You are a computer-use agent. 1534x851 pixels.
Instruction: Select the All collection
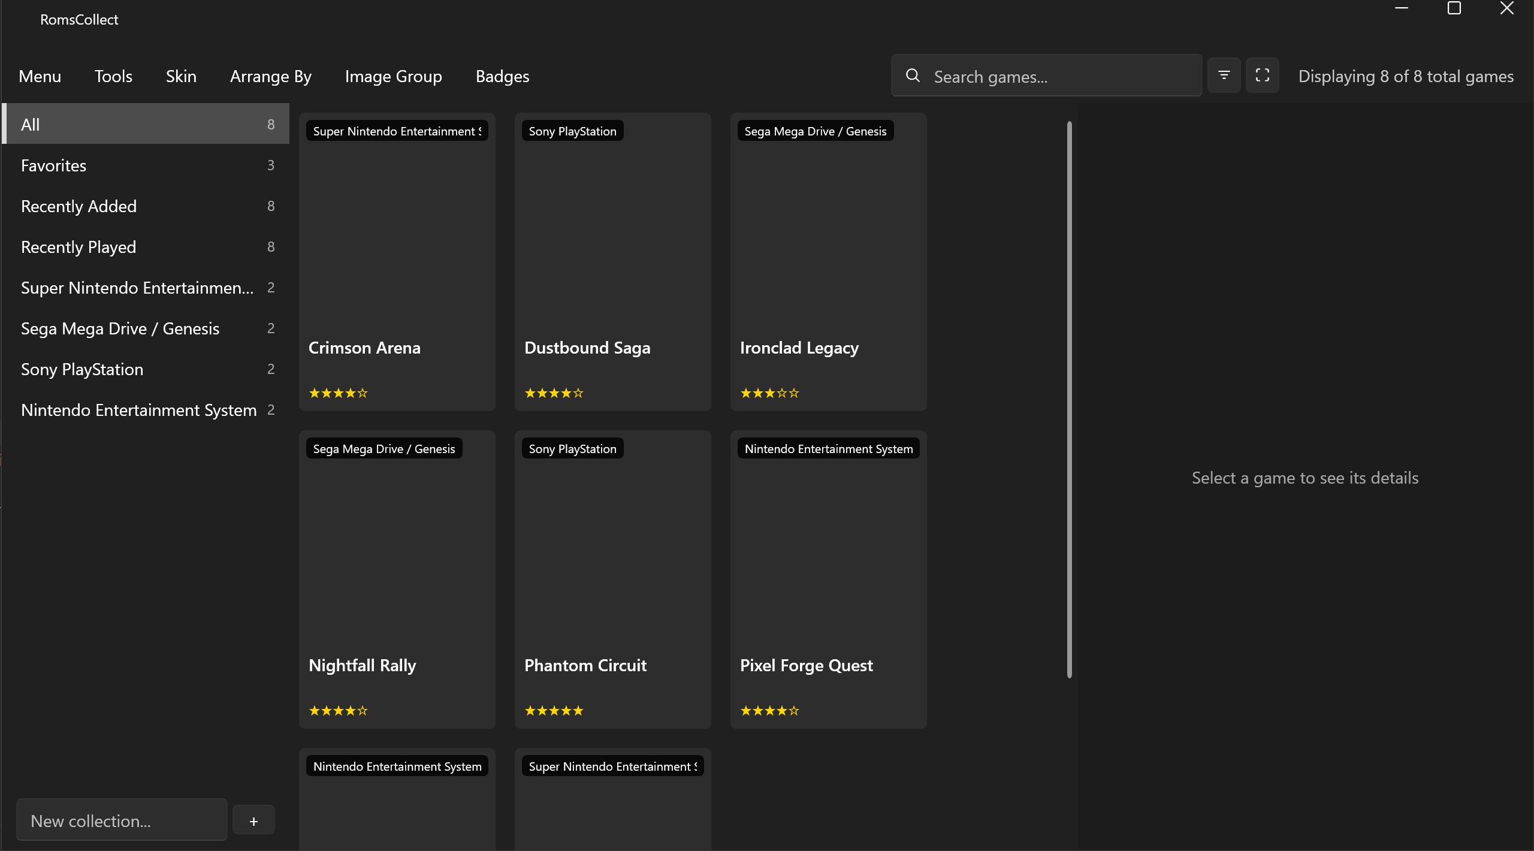click(146, 124)
